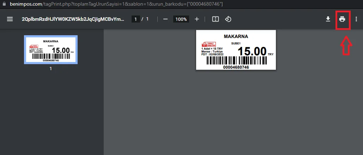363x155 pixels.
Task: Click the 100% zoom level field
Action: coord(181,19)
